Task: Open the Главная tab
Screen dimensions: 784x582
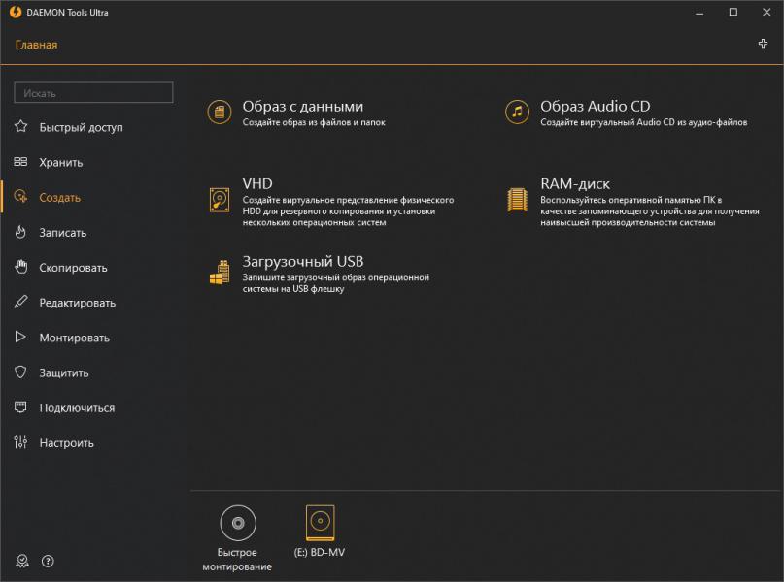Action: click(36, 45)
